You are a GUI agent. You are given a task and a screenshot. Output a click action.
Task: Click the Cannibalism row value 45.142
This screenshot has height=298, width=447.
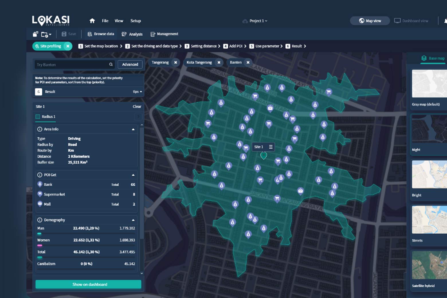click(x=130, y=264)
